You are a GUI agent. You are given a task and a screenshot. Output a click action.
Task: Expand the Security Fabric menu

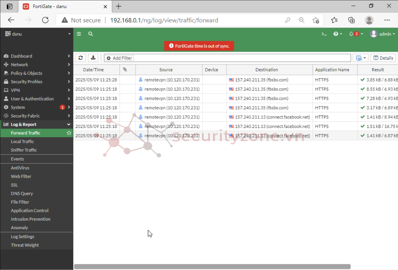pos(37,116)
